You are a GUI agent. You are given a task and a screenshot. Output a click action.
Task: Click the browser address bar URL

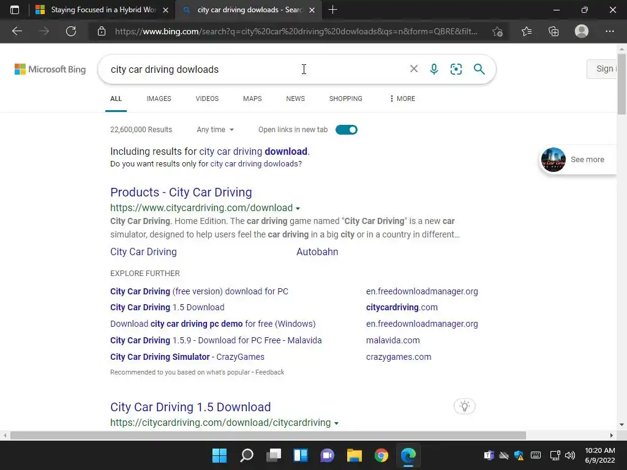click(296, 31)
